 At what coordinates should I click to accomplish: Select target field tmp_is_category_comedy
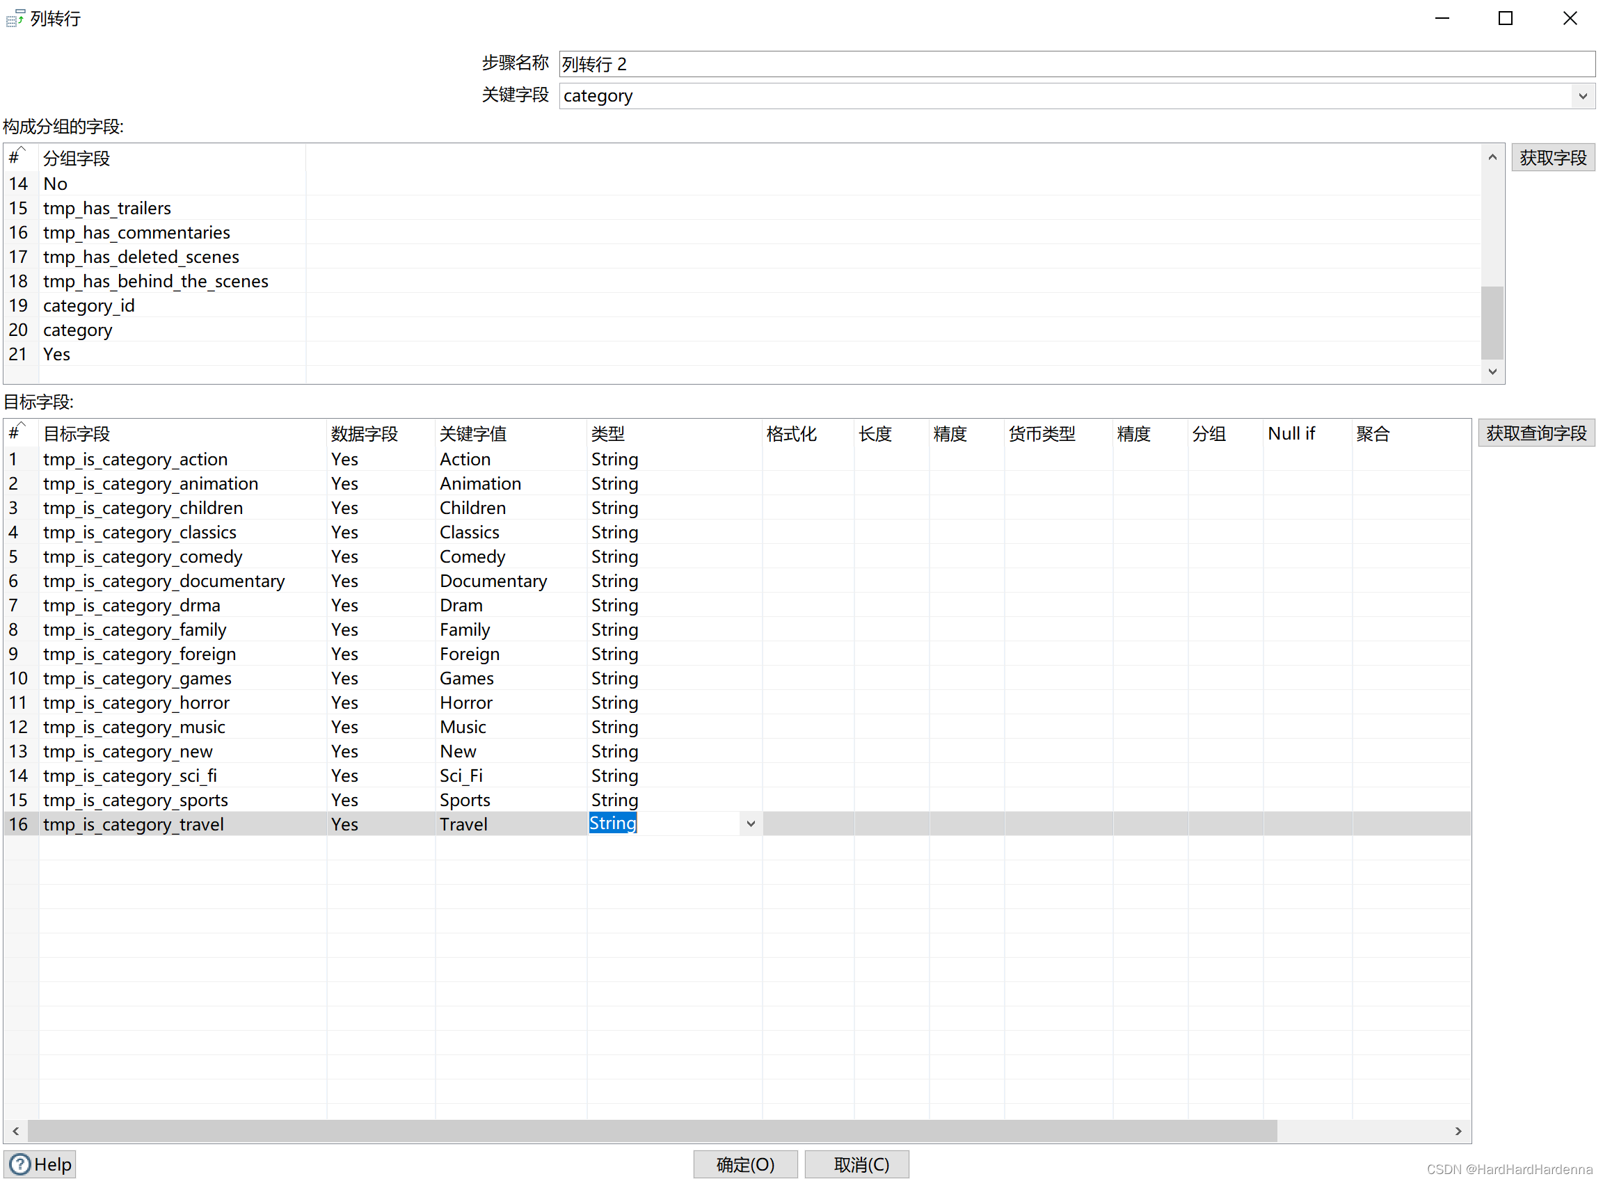coord(143,556)
